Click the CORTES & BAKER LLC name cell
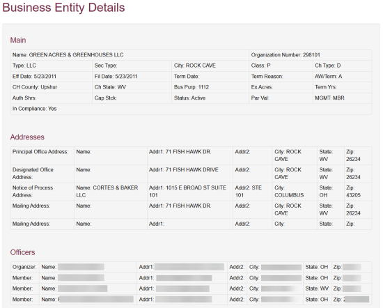The width and height of the screenshot is (383, 308). (x=111, y=192)
